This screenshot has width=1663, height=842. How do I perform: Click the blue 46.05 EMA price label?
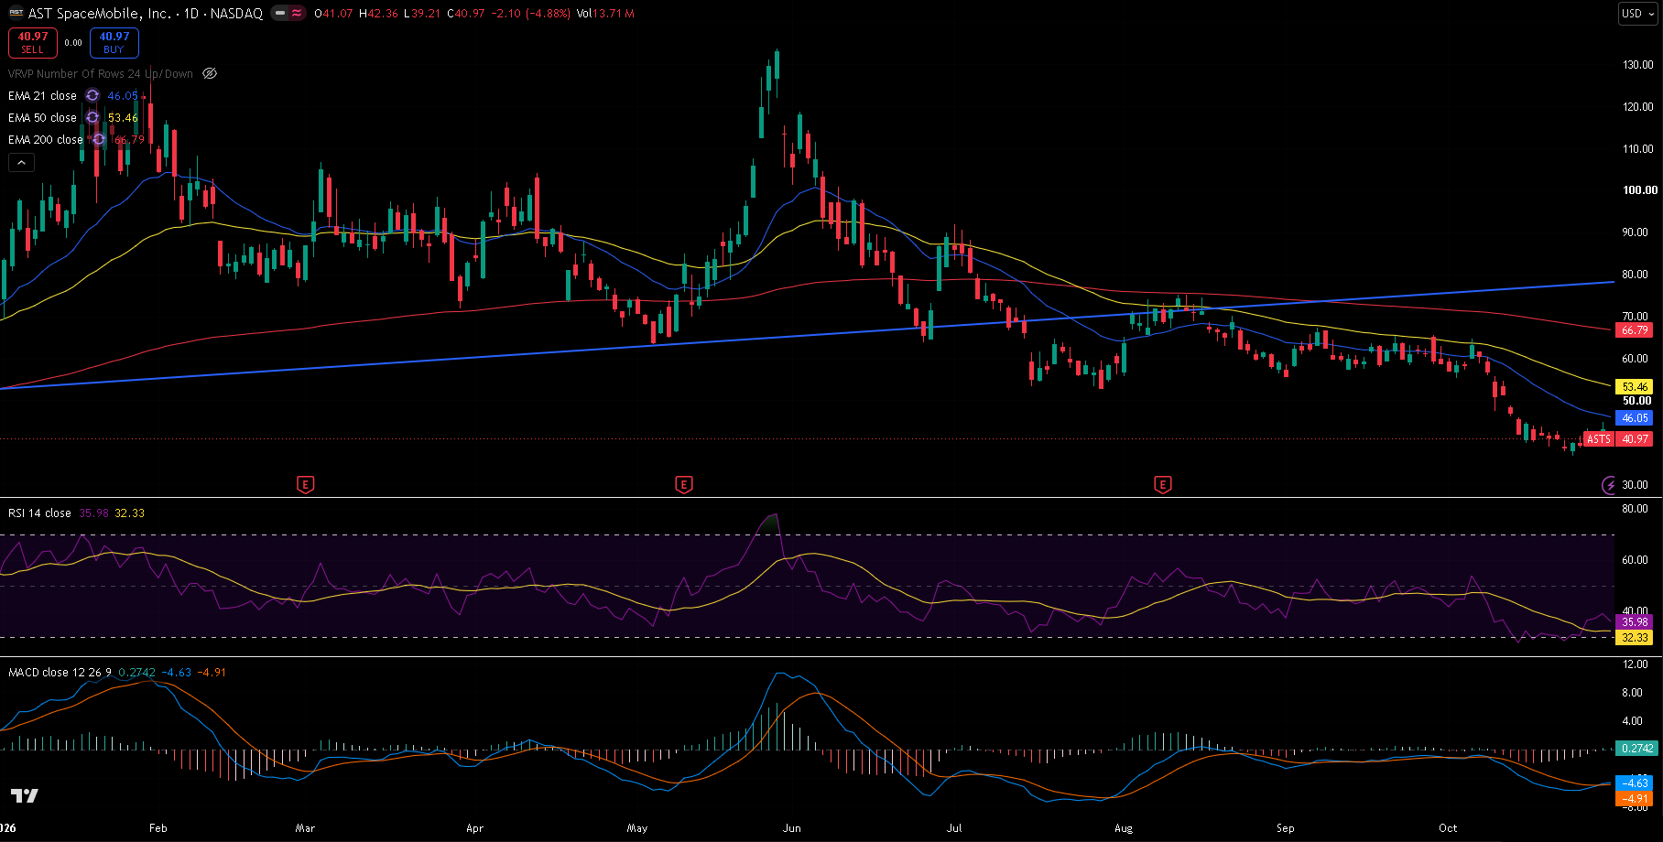point(1636,418)
